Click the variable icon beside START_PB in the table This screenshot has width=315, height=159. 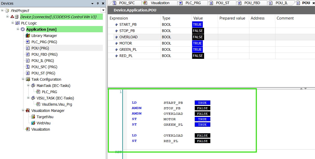116,25
